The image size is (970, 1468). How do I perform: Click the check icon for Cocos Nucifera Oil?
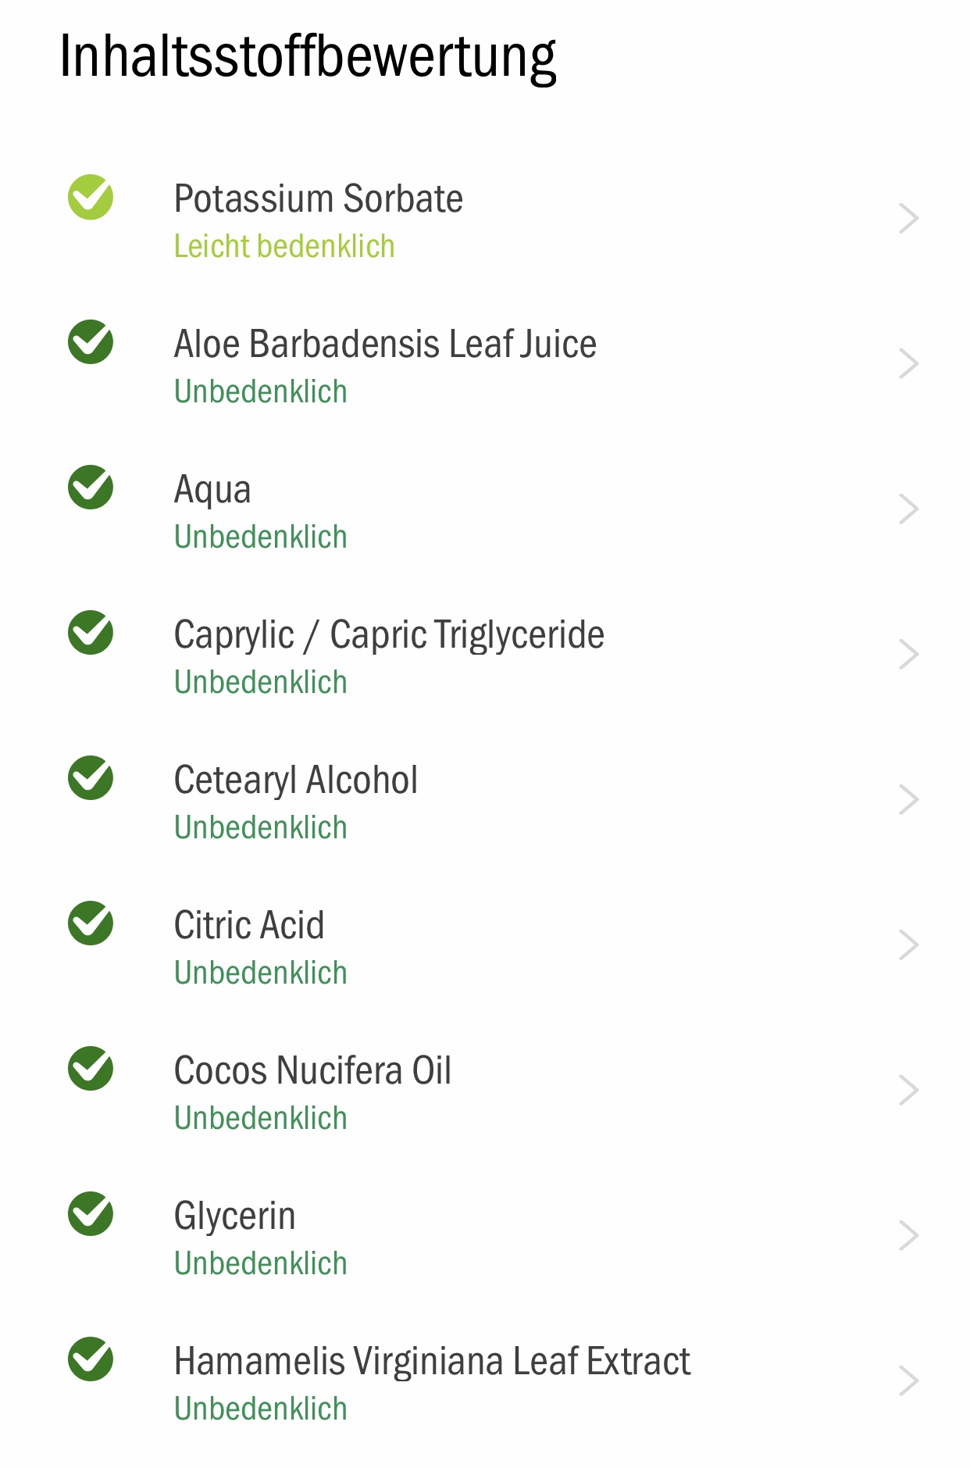pos(91,1069)
